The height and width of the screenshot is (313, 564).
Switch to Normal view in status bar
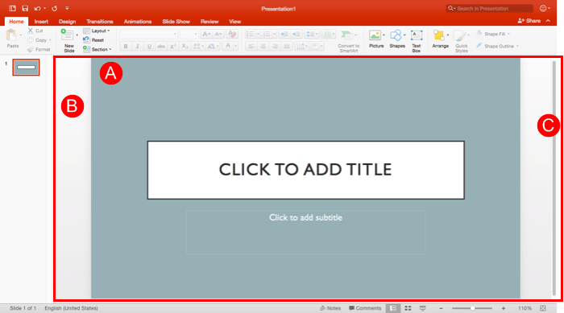coord(393,308)
